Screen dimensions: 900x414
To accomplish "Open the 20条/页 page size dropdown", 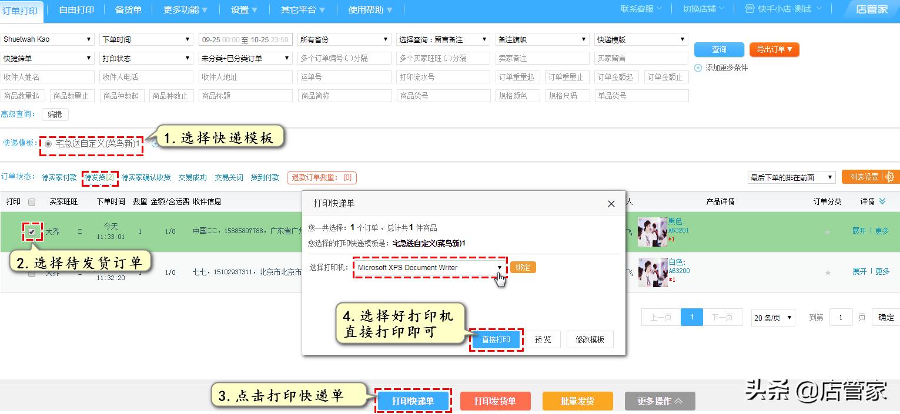I will (772, 317).
